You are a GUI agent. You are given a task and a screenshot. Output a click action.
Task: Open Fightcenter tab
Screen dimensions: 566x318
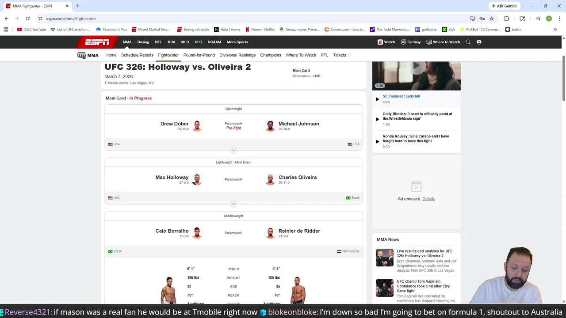point(168,55)
